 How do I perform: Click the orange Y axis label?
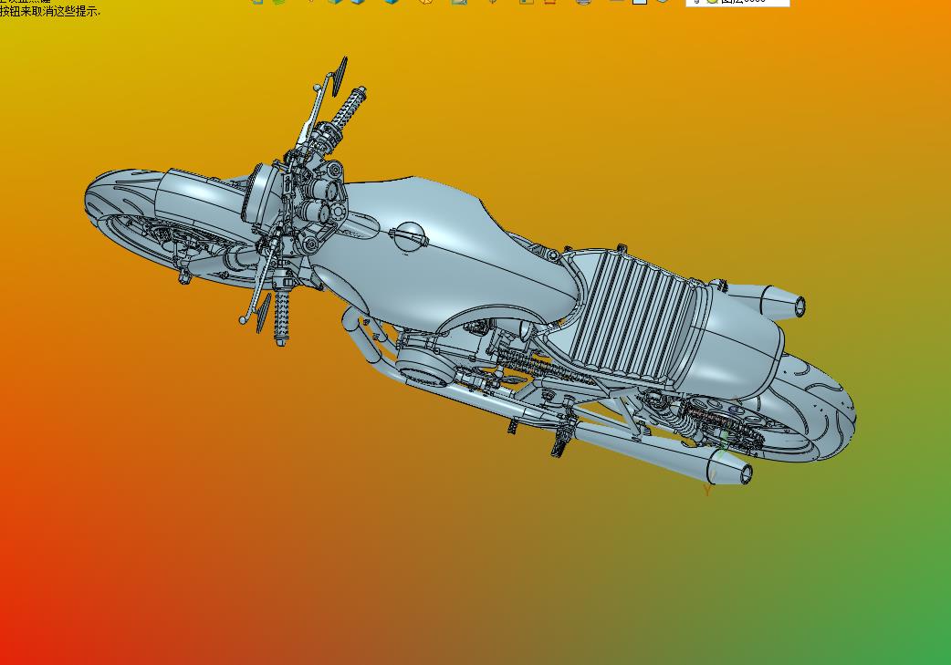coord(707,490)
